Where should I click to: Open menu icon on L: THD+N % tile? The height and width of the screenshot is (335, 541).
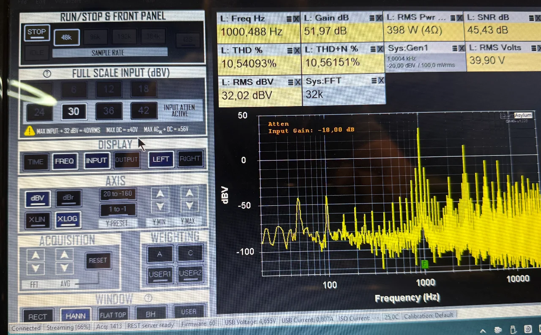point(372,50)
